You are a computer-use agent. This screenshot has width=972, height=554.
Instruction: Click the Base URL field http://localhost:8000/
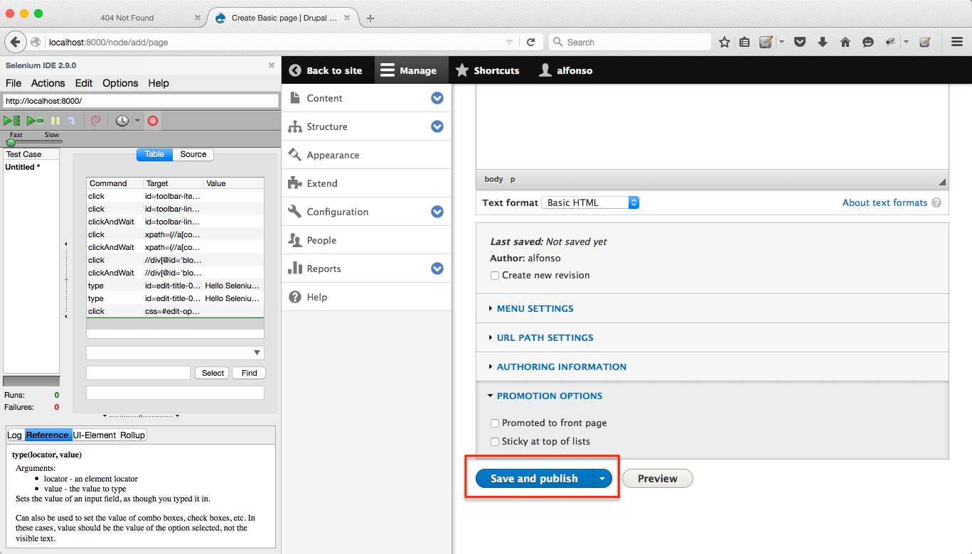point(141,101)
